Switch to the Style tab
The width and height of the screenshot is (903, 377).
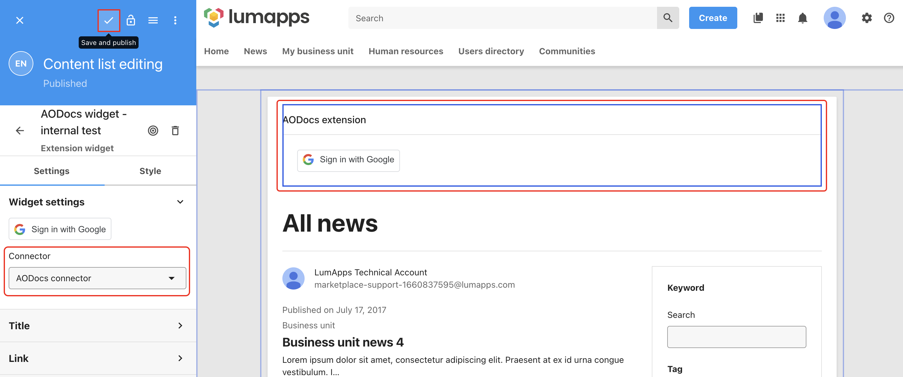coord(150,171)
